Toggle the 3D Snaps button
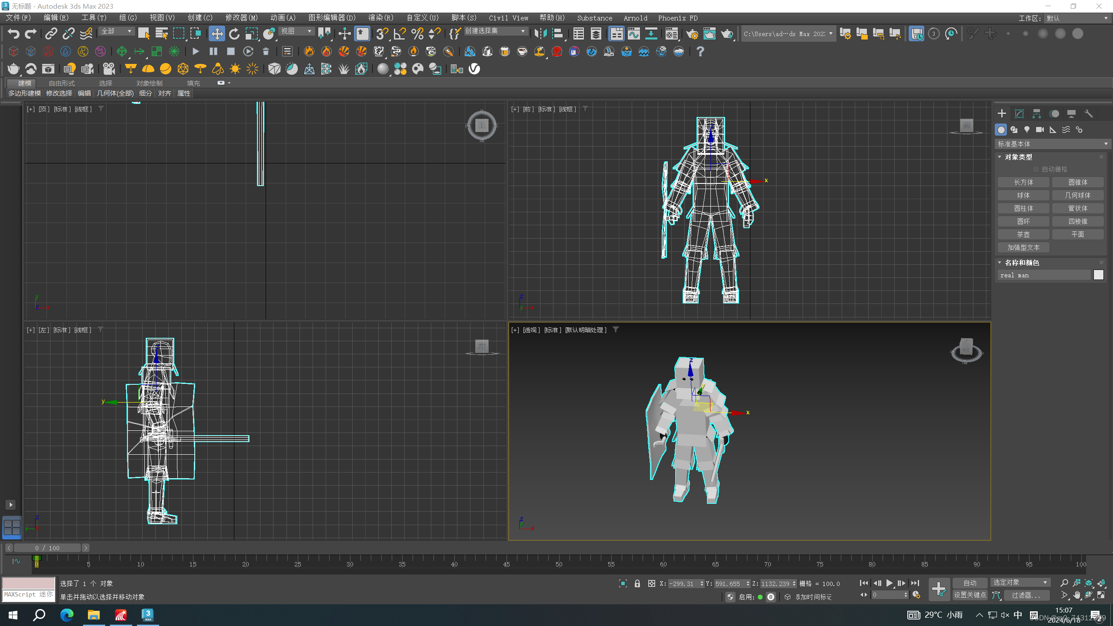 (x=382, y=33)
